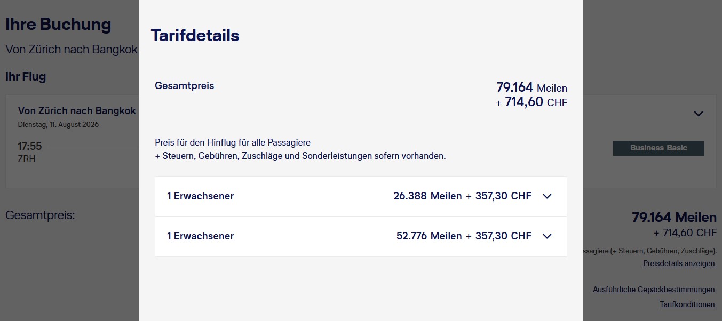Click the Tarifdetails dialog heading

[195, 35]
